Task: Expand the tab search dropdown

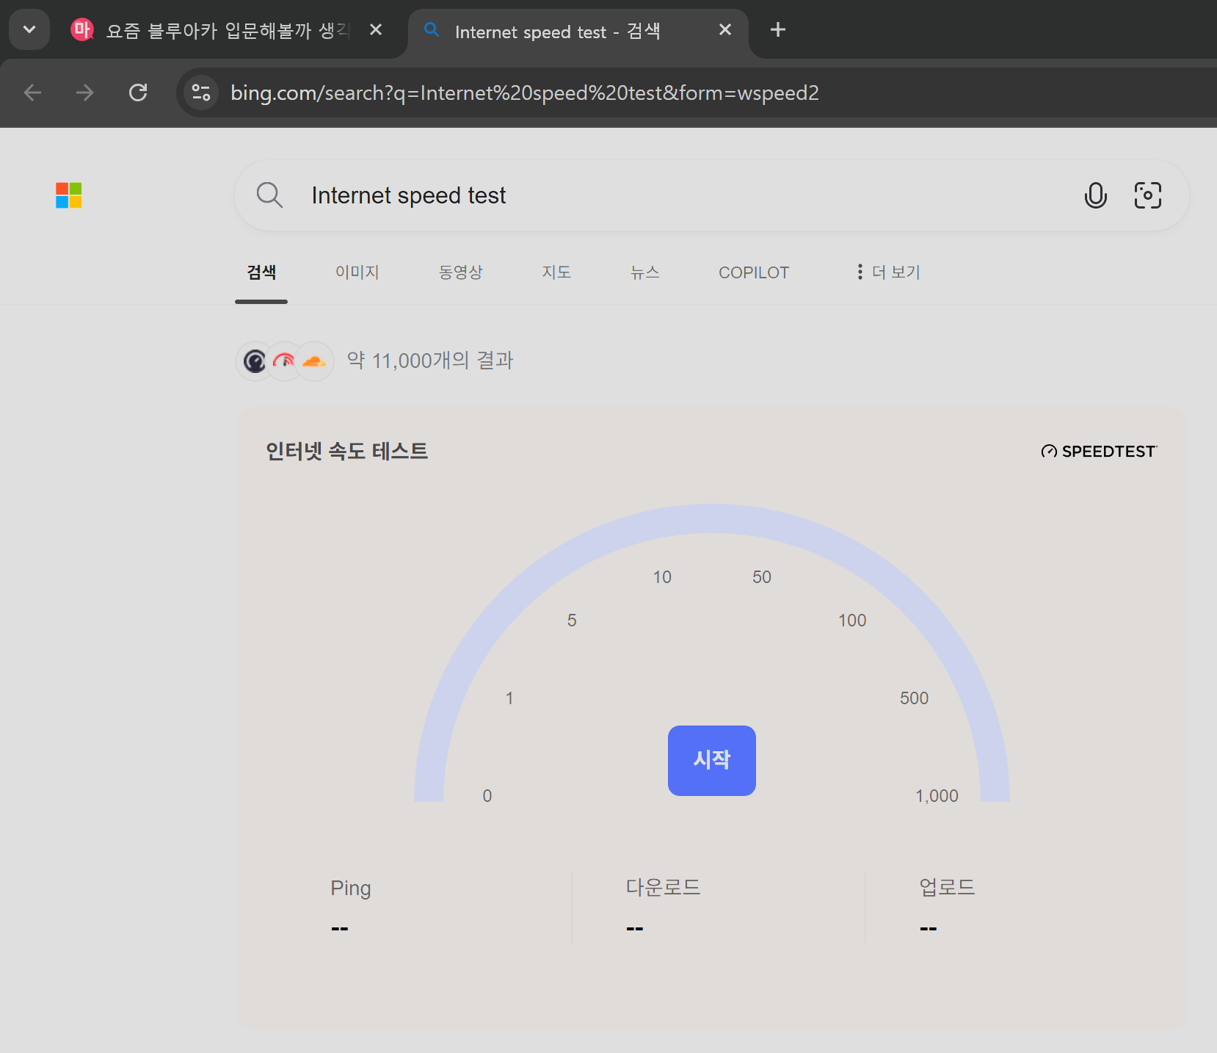Action: tap(29, 30)
